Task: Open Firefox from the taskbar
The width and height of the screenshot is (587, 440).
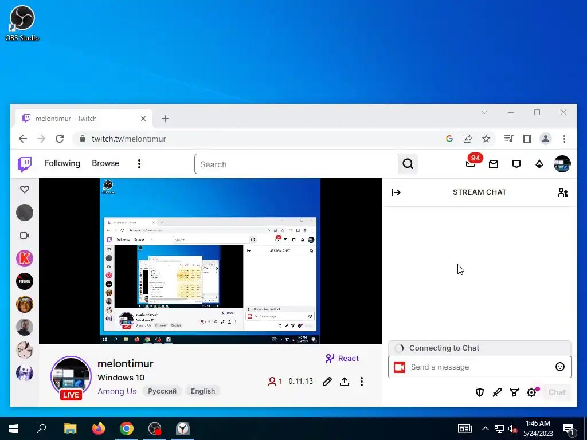Action: [99, 429]
